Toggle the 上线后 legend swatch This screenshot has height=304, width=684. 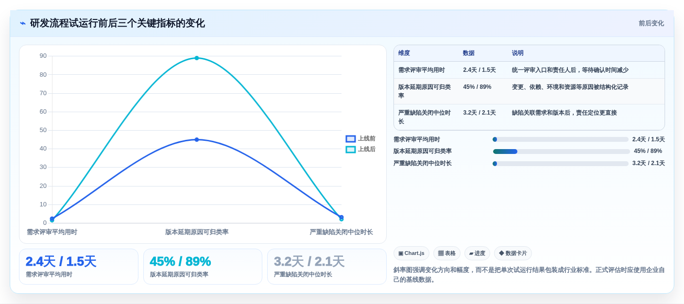[350, 150]
